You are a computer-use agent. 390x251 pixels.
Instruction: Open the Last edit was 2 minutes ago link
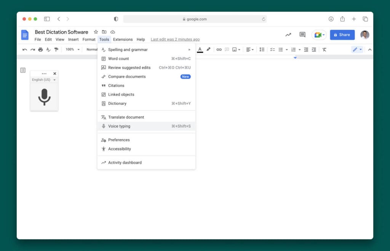pyautogui.click(x=175, y=39)
